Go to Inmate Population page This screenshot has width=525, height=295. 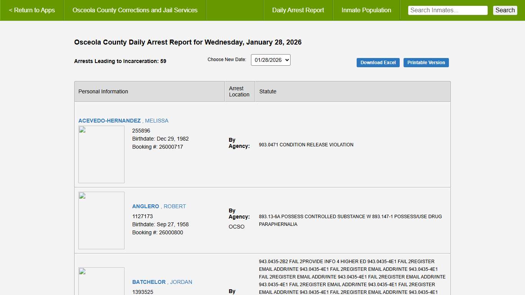[x=366, y=10]
